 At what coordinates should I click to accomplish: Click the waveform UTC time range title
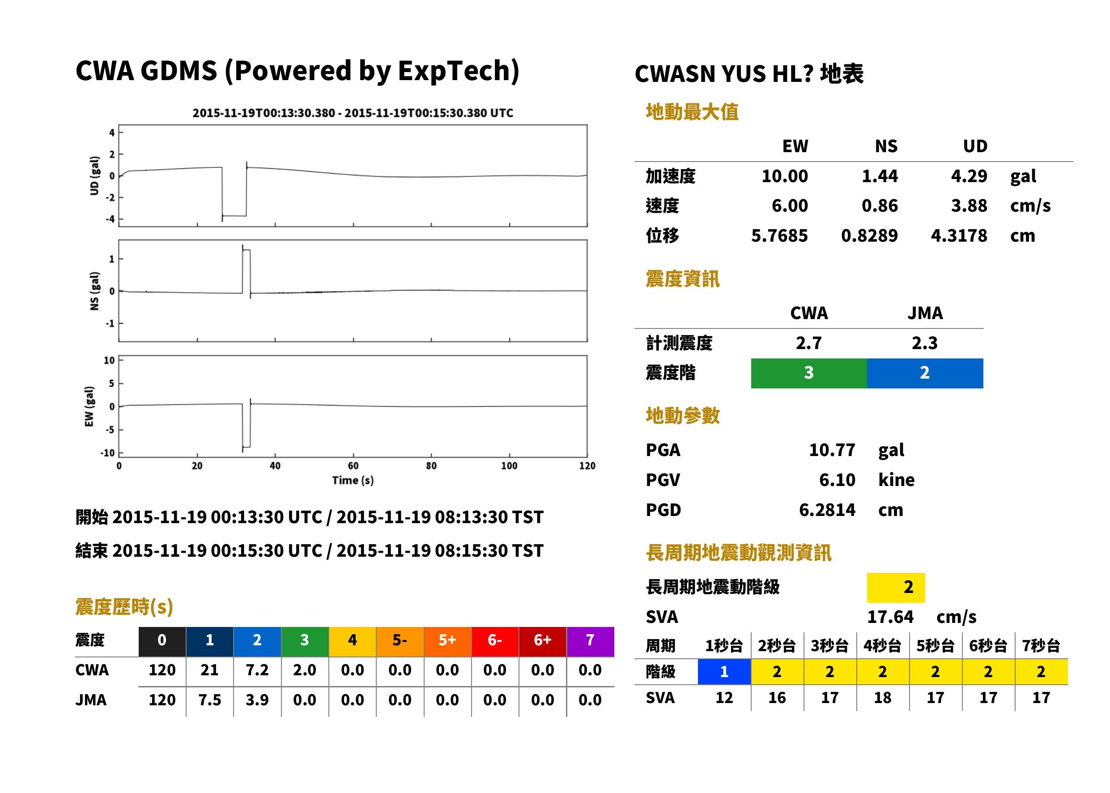click(x=353, y=113)
